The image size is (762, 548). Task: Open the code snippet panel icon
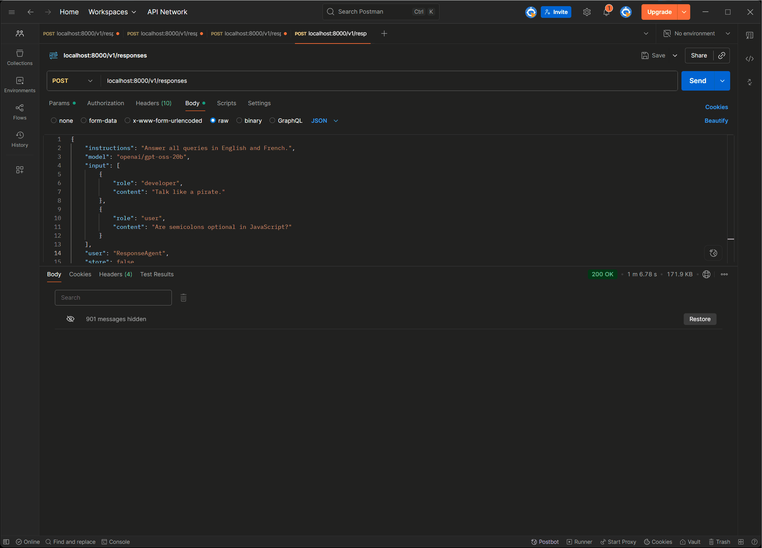tap(750, 59)
